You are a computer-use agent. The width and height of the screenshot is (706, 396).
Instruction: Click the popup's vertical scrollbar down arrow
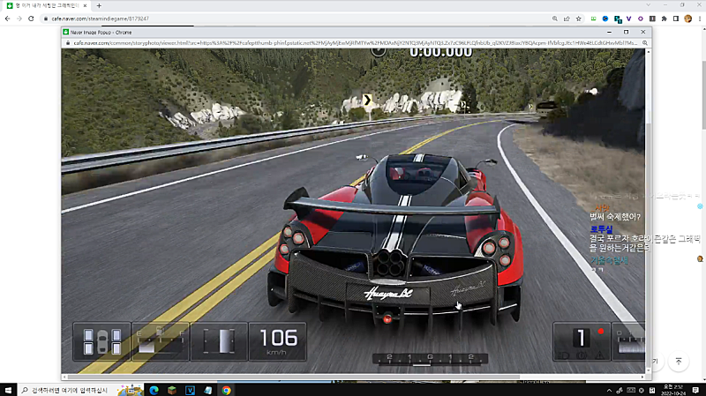(650, 370)
